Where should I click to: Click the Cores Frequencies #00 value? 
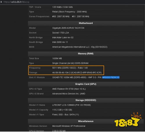[61, 16]
